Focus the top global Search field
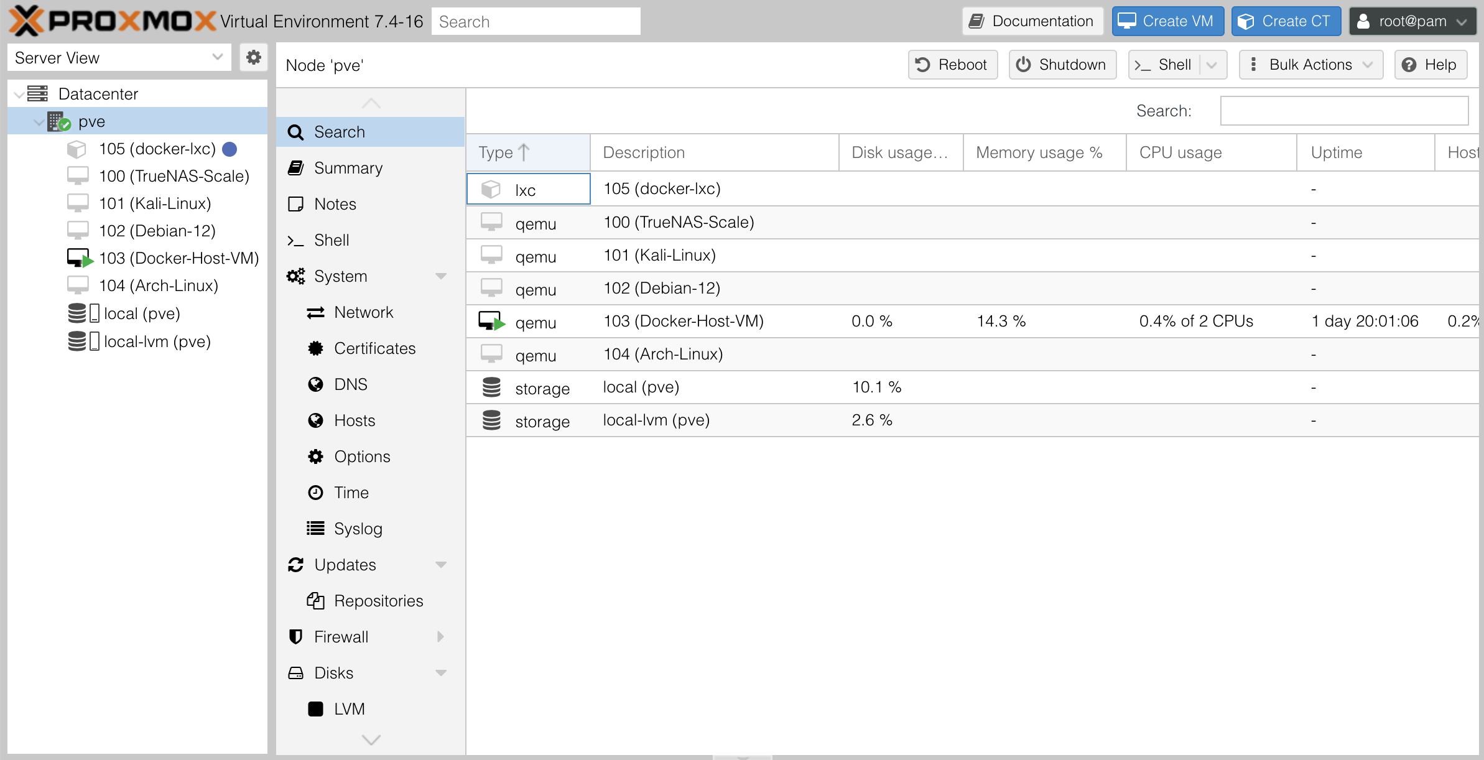 click(536, 21)
